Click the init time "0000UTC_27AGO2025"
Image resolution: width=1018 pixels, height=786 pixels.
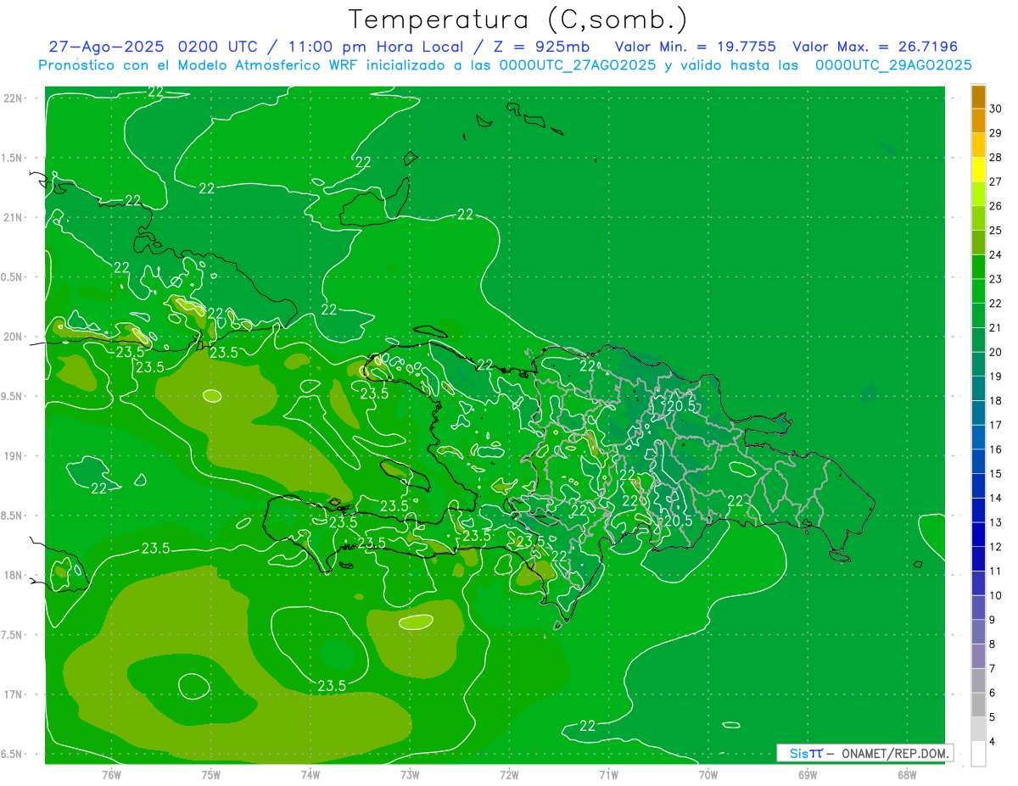[577, 65]
